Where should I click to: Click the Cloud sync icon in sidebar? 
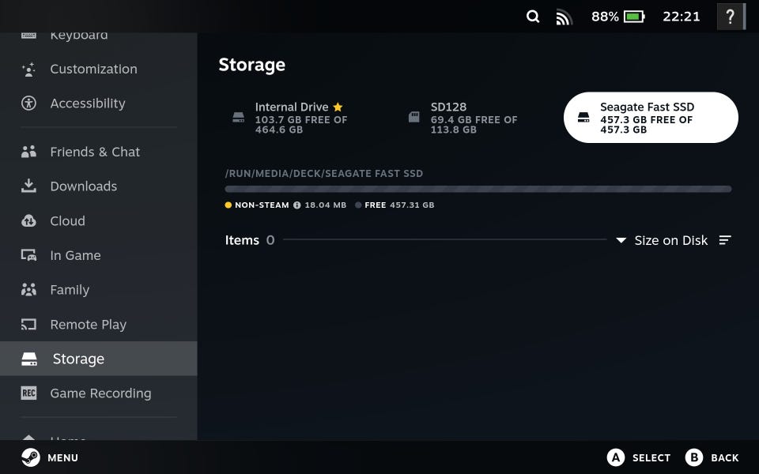pos(28,221)
